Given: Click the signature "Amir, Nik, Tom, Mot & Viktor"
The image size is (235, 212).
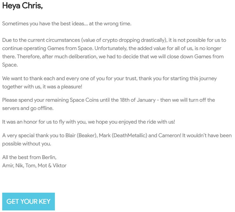Looking at the screenshot, I should pyautogui.click(x=34, y=165).
